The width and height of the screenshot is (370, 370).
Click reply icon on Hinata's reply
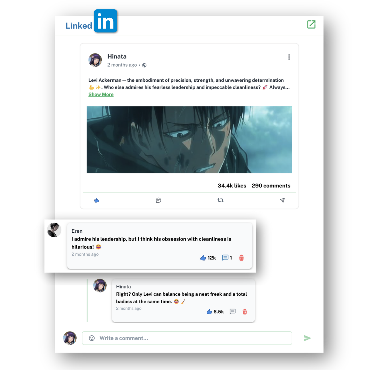point(232,312)
